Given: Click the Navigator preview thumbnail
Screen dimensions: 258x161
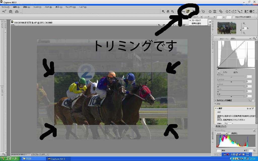Looking at the screenshot, I should coord(227,28).
